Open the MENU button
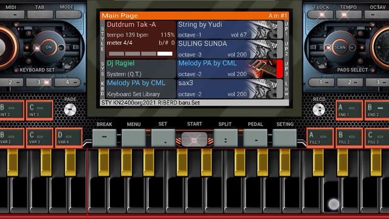The image size is (389, 219). click(134, 138)
